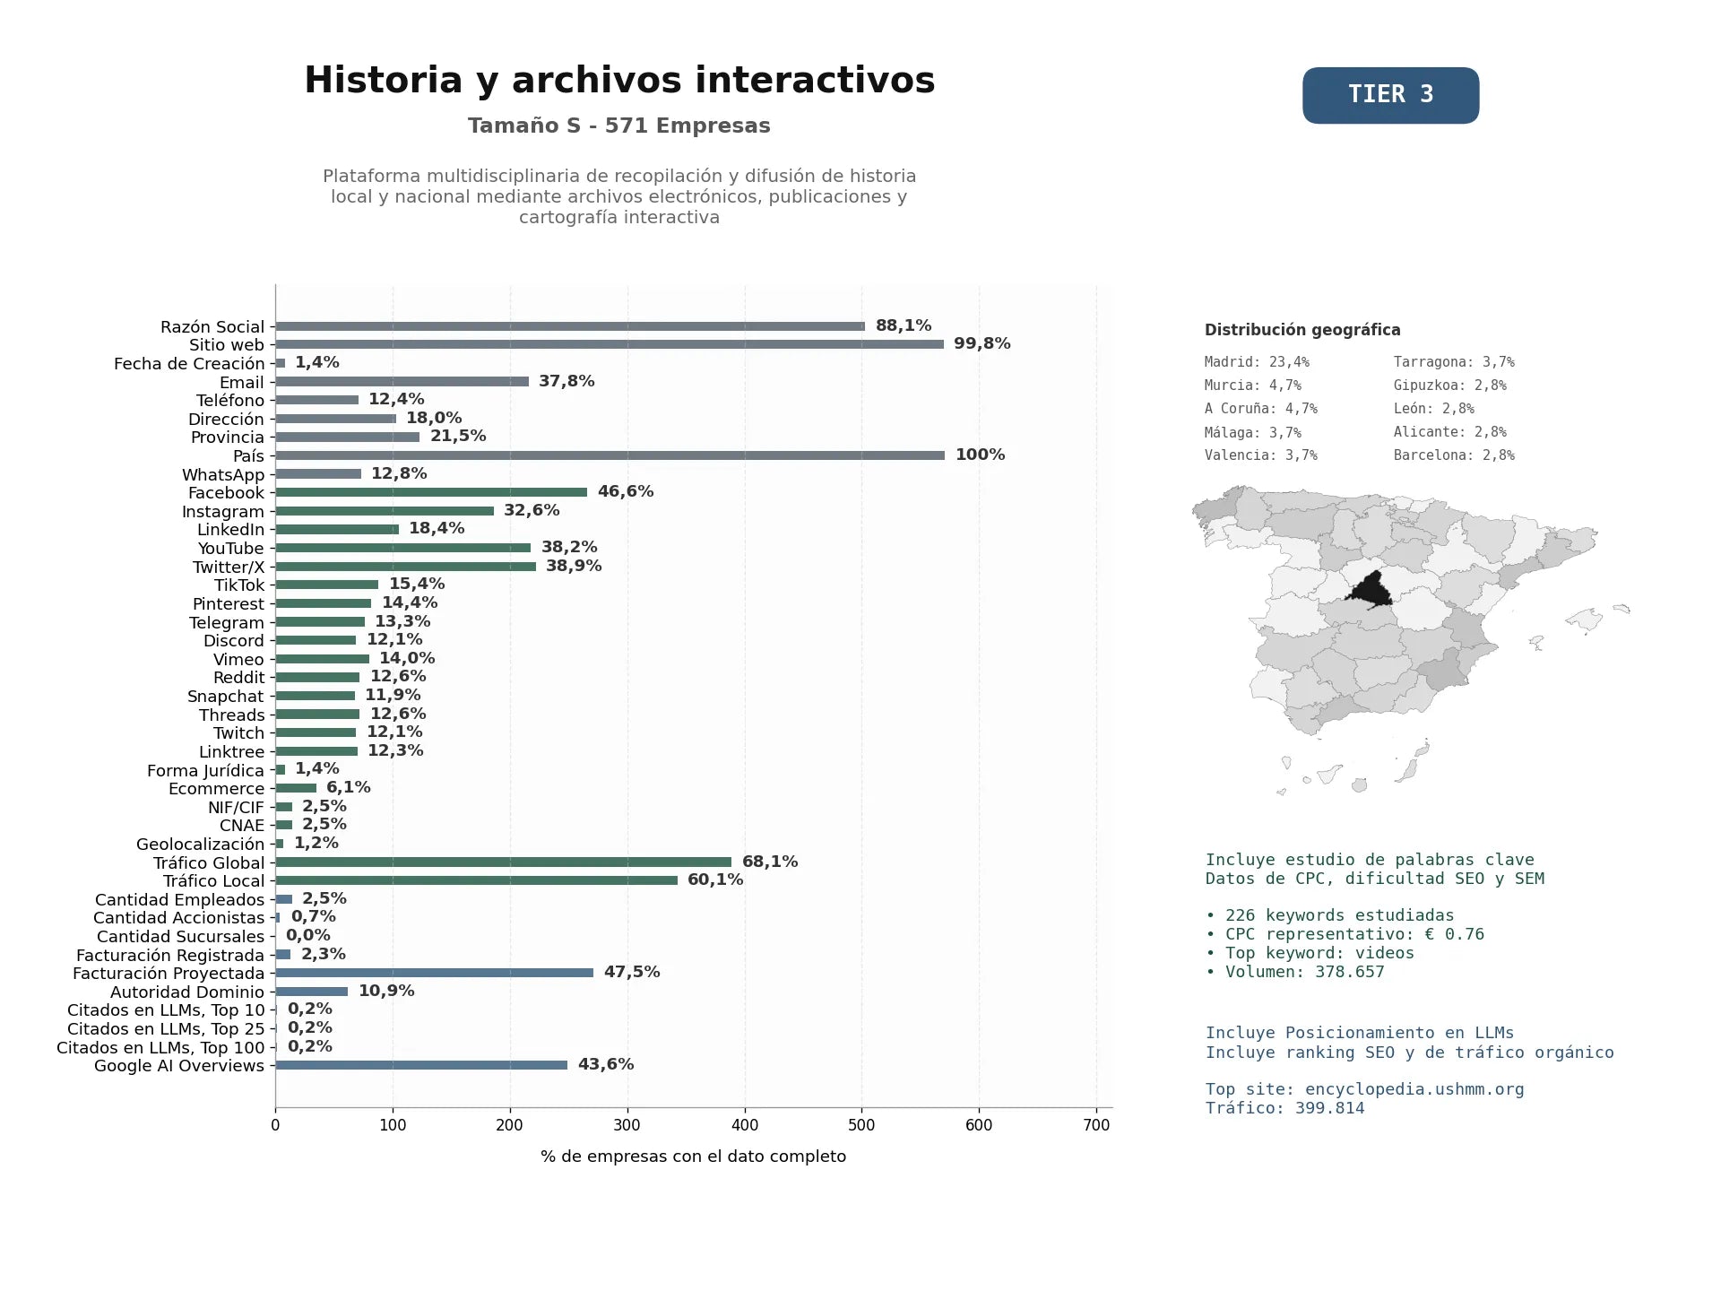This screenshot has width=1721, height=1291.
Task: Click the CNAE row label
Action: pyautogui.click(x=242, y=826)
